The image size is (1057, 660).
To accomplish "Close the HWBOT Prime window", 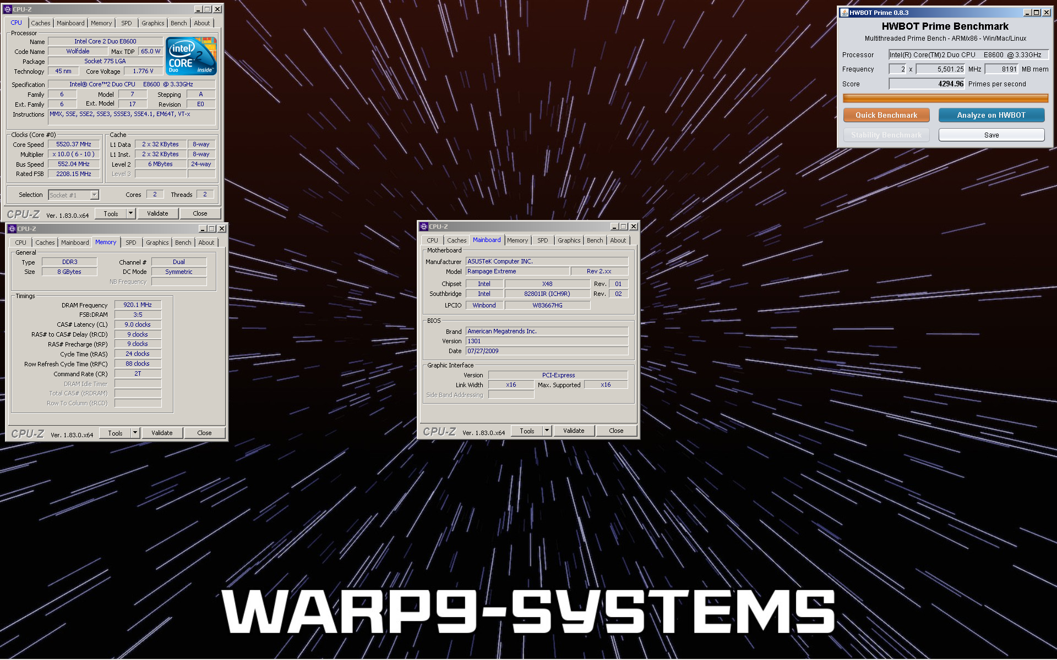I will point(1047,13).
